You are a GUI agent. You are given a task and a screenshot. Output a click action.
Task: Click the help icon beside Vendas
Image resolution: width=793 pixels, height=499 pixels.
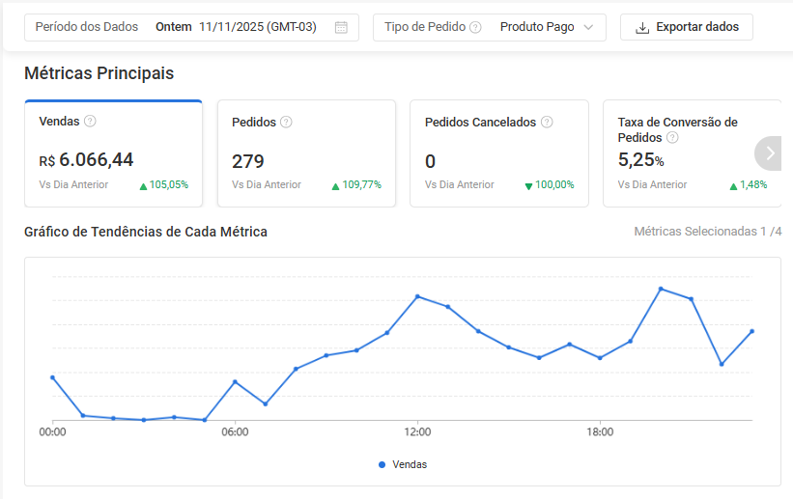pyautogui.click(x=90, y=122)
